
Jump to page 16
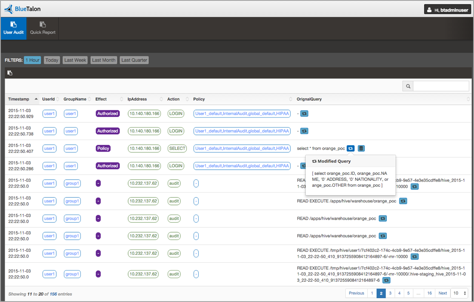(x=429, y=293)
